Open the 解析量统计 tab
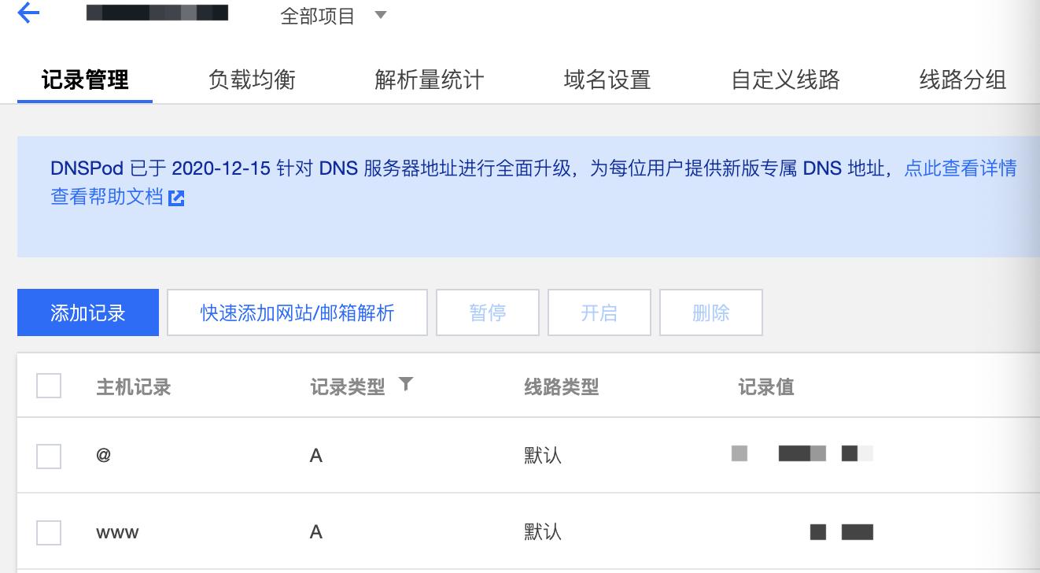 click(430, 79)
